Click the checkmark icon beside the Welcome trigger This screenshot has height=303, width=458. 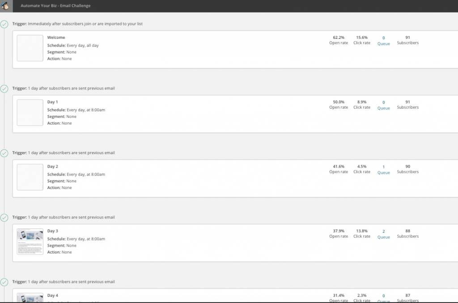click(x=4, y=24)
